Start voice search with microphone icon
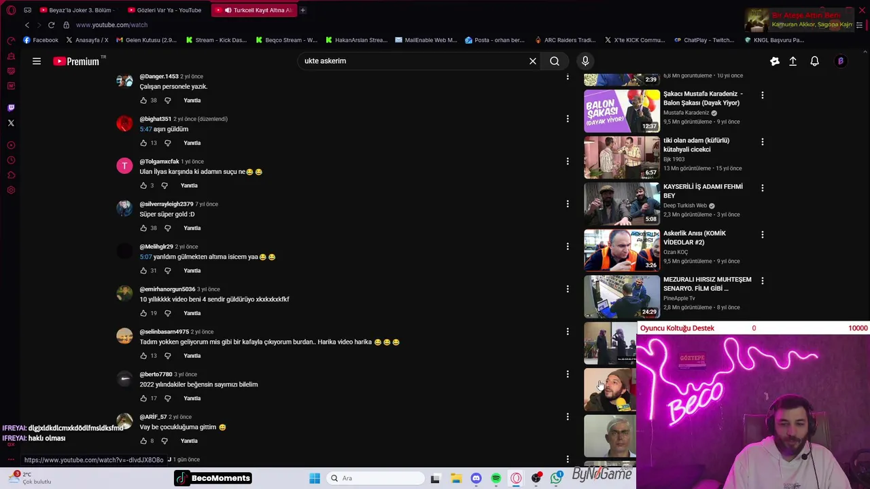Viewport: 870px width, 489px height. click(585, 61)
